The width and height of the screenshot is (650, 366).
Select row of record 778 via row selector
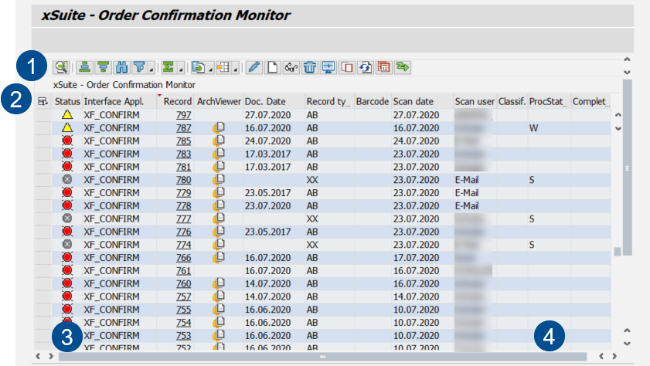[43, 205]
